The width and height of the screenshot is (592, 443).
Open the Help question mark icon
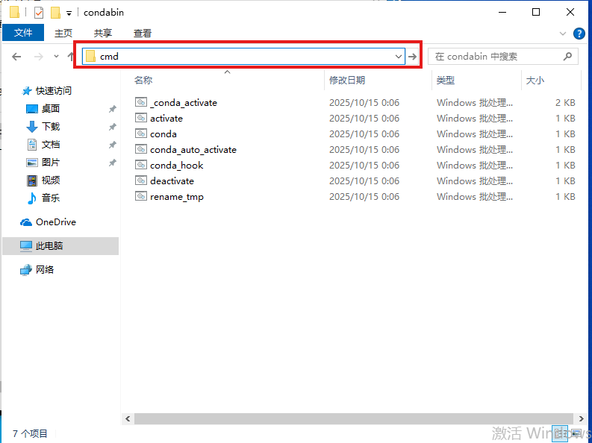click(579, 34)
